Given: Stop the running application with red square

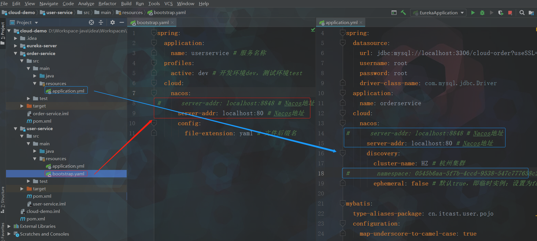Looking at the screenshot, I should [x=510, y=13].
